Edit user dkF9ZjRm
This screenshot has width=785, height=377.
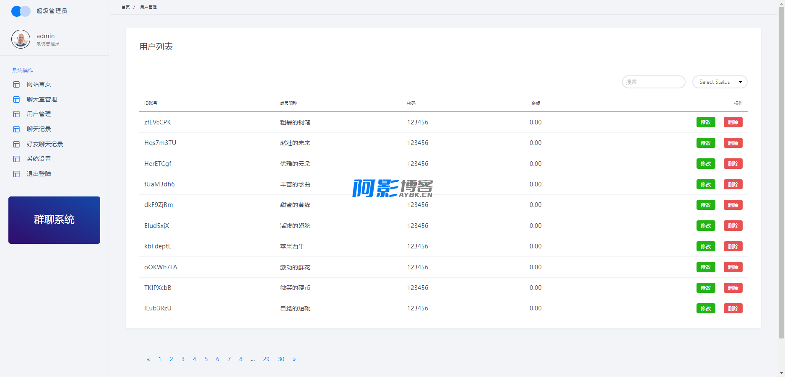click(706, 205)
